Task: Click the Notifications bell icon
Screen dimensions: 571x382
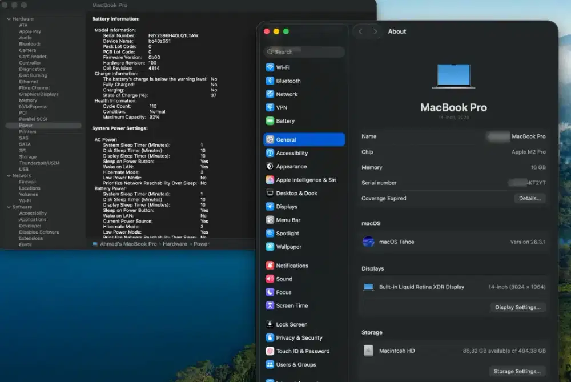Action: click(270, 266)
